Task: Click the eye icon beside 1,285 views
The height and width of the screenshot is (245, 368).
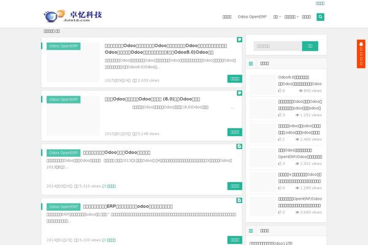Action: 297,188
